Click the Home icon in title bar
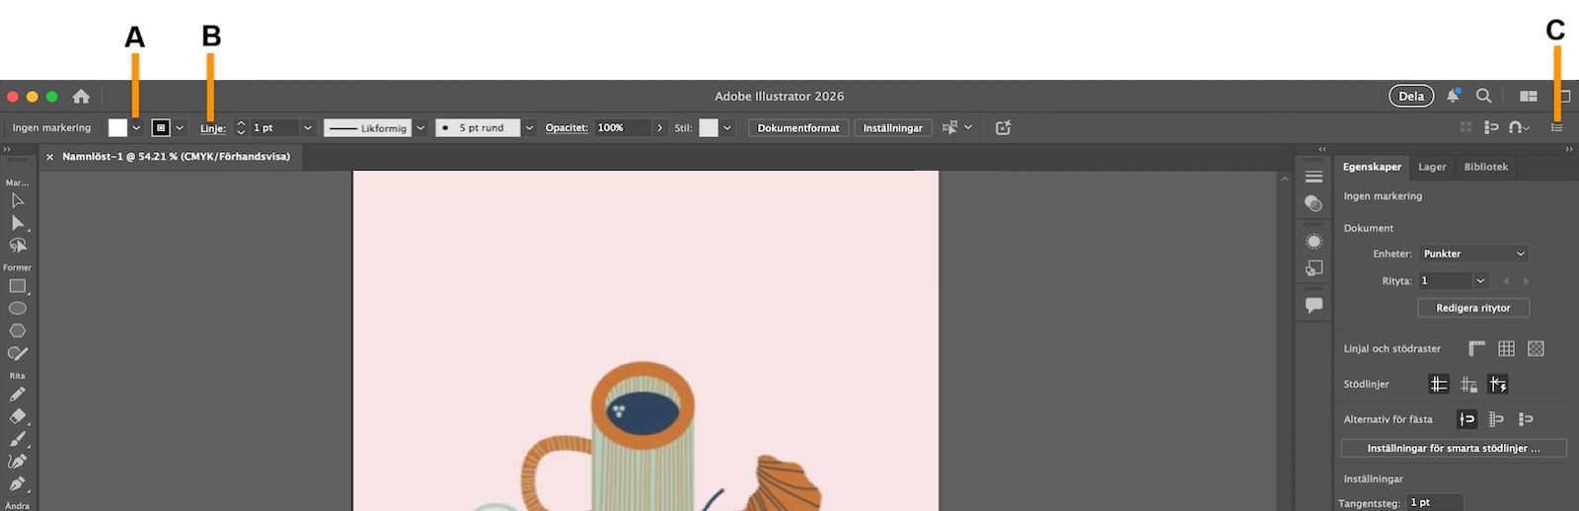Screen dimensions: 1579x511 pos(81,96)
